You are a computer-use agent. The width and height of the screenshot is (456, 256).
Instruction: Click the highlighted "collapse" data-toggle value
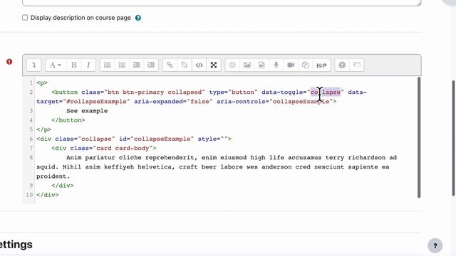325,92
